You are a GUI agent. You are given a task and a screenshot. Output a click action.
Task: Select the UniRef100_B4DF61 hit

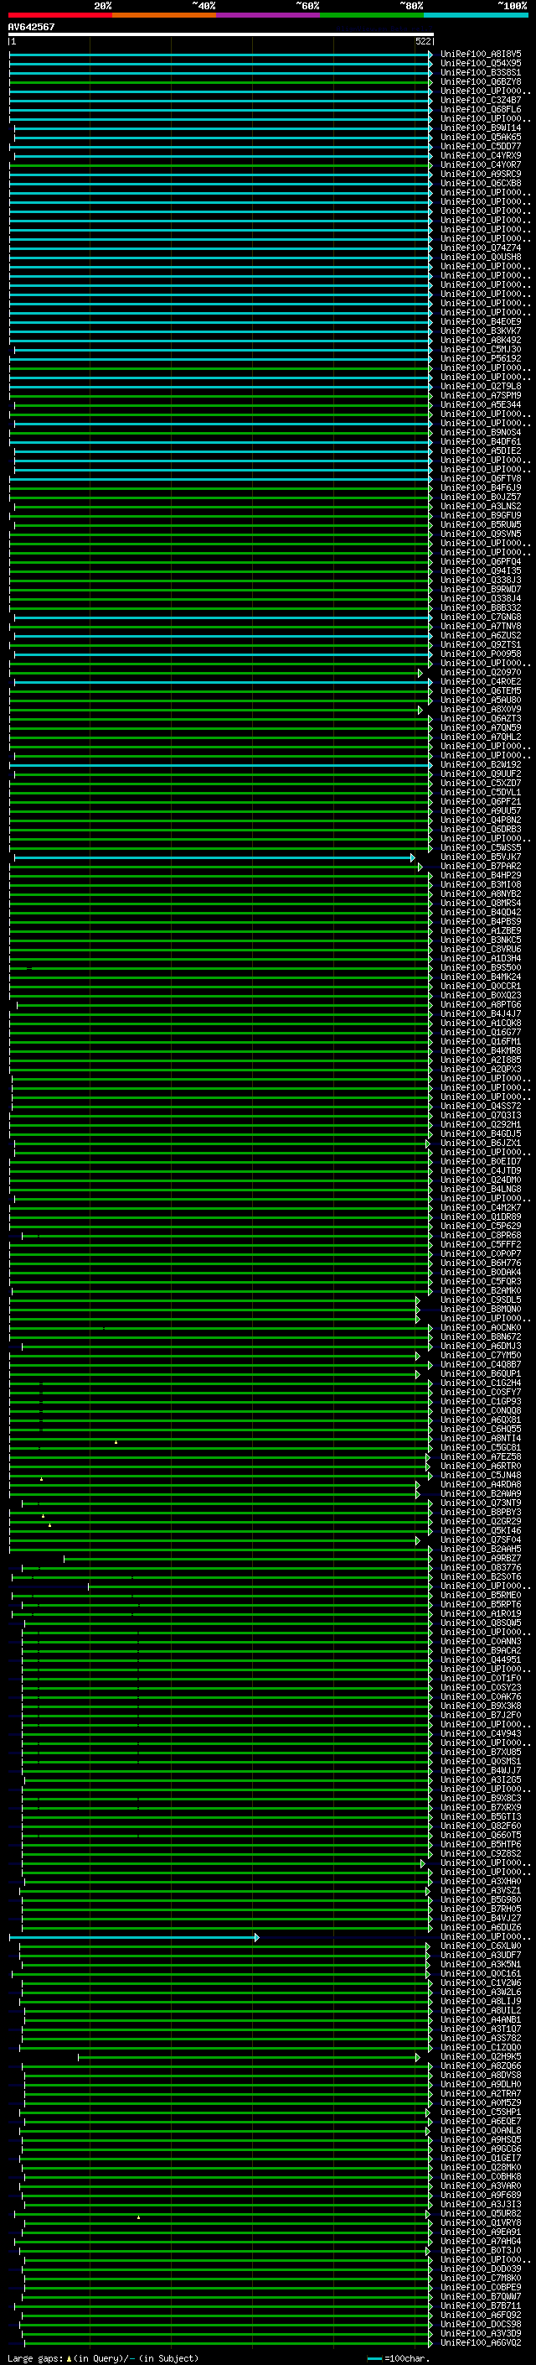481,441
